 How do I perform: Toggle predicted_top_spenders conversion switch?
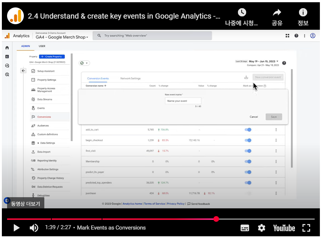[248, 183]
